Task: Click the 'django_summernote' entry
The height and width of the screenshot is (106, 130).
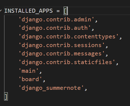Action: click(51, 88)
